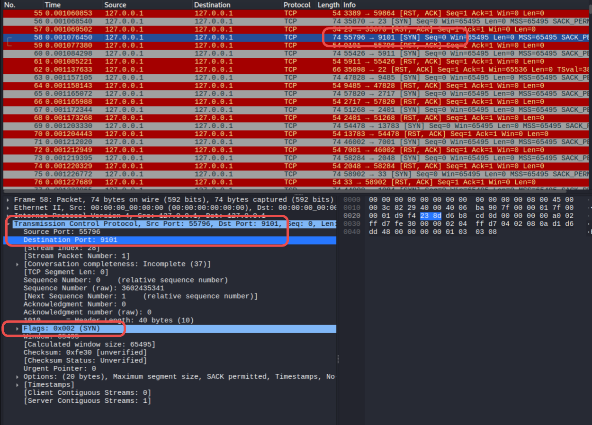Viewport: 592px width, 425px height.
Task: Sort by the Length column header
Action: [x=329, y=5]
